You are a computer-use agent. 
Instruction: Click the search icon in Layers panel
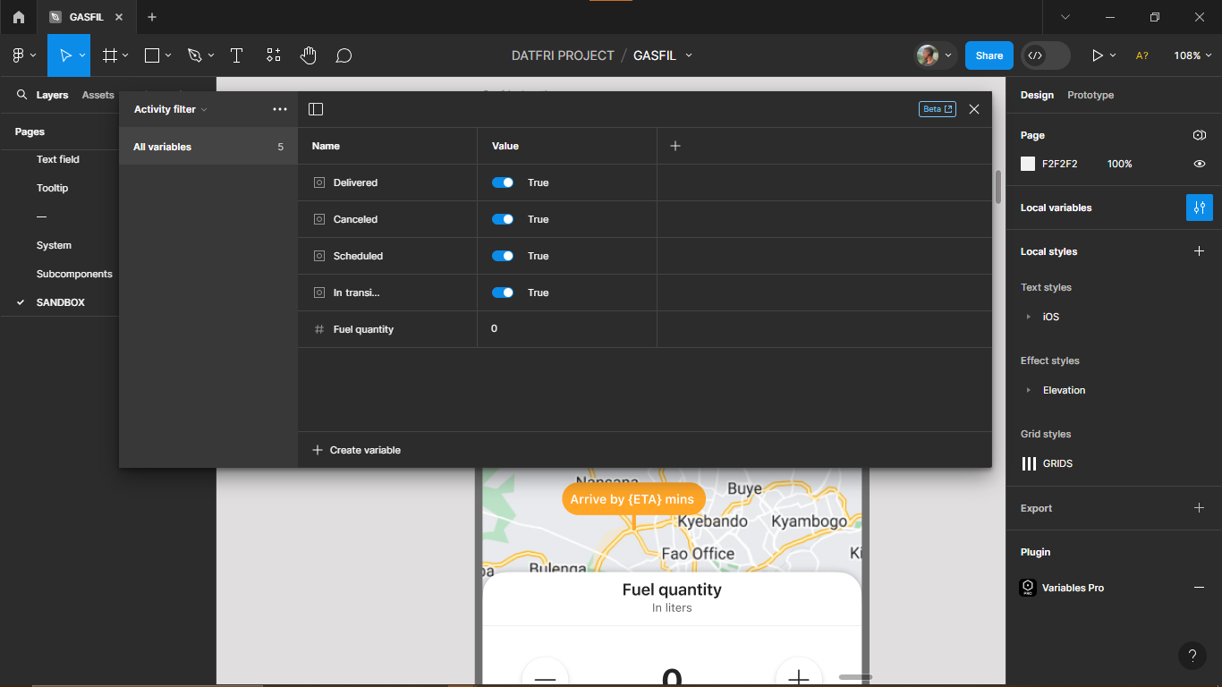tap(22, 95)
